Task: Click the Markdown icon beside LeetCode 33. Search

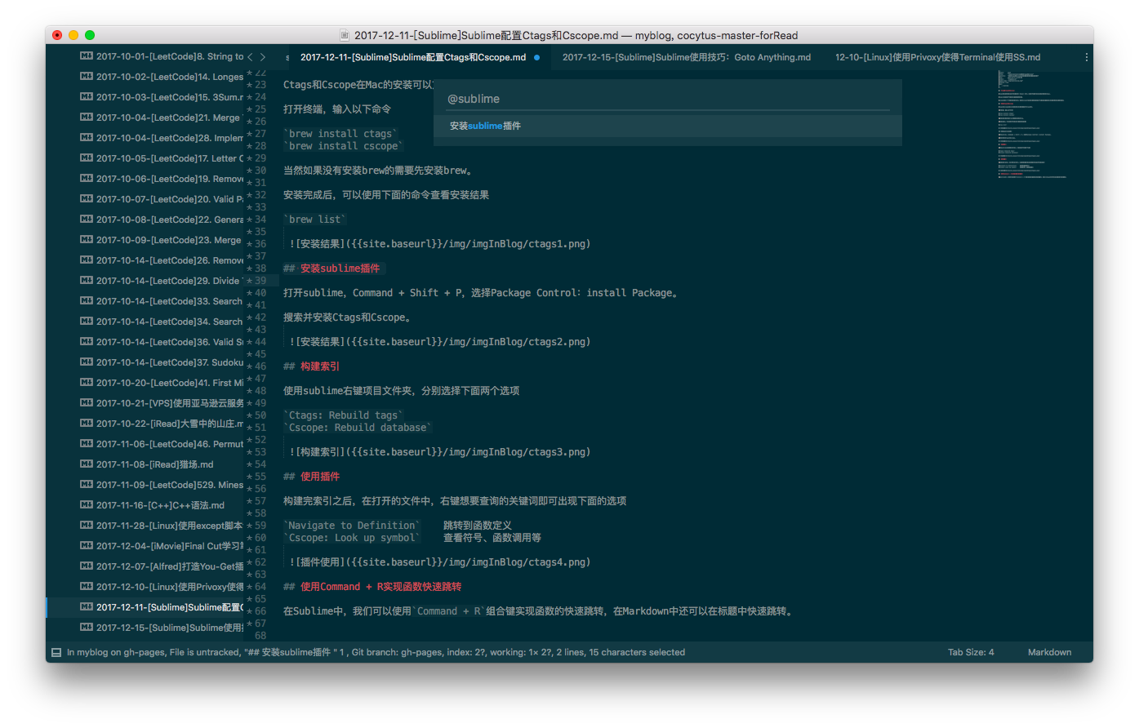Action: pos(86,301)
